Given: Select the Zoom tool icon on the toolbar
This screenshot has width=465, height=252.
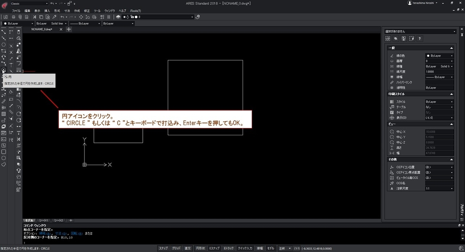Looking at the screenshot, I should [88, 17].
